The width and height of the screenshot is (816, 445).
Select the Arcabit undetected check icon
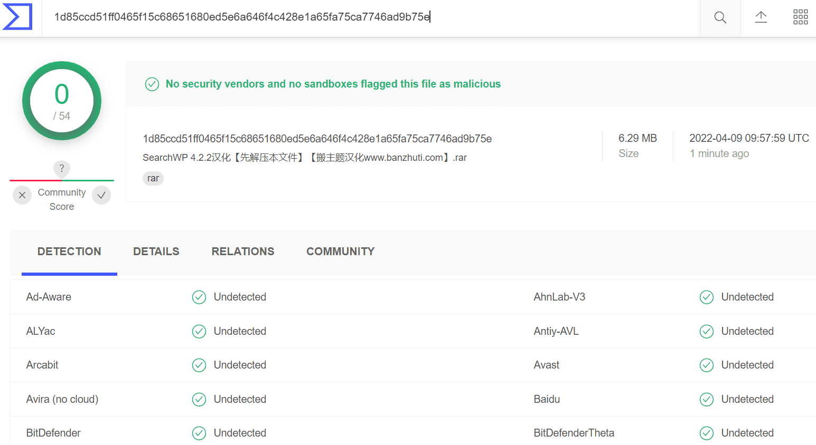pos(199,365)
